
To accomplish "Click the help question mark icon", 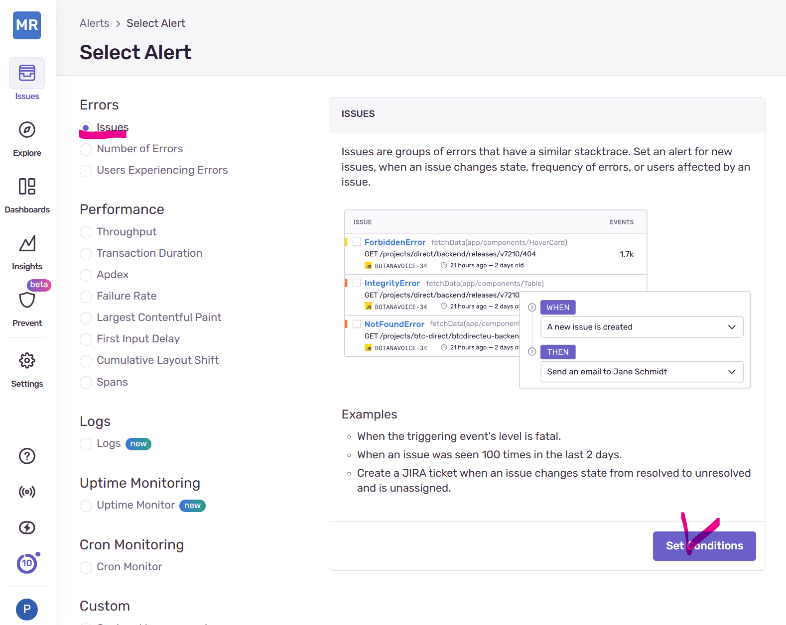I will 27,456.
